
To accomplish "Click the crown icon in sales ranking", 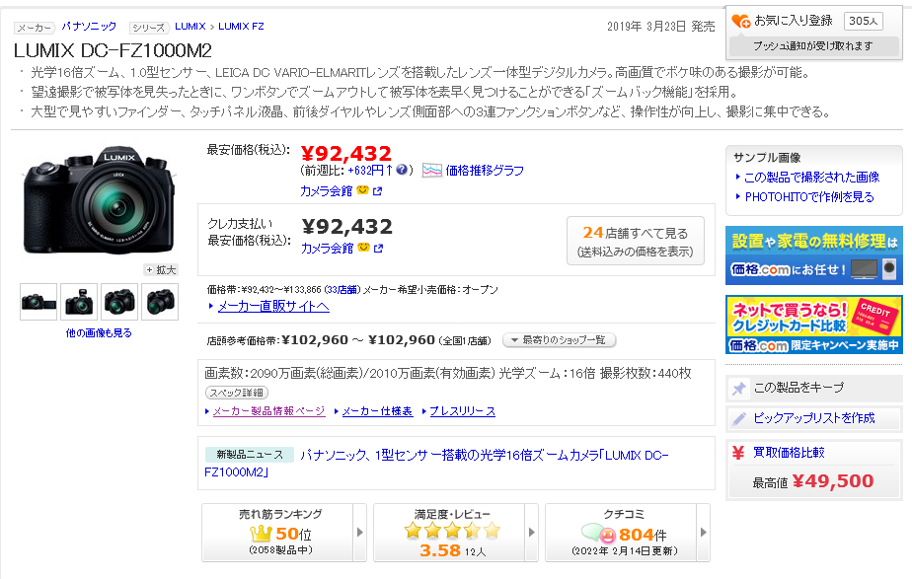I will [261, 533].
